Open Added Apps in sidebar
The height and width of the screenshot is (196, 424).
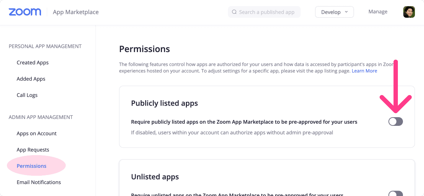[31, 79]
